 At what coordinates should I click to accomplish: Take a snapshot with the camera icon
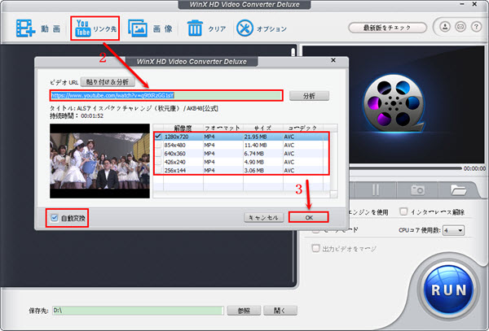coord(417,189)
